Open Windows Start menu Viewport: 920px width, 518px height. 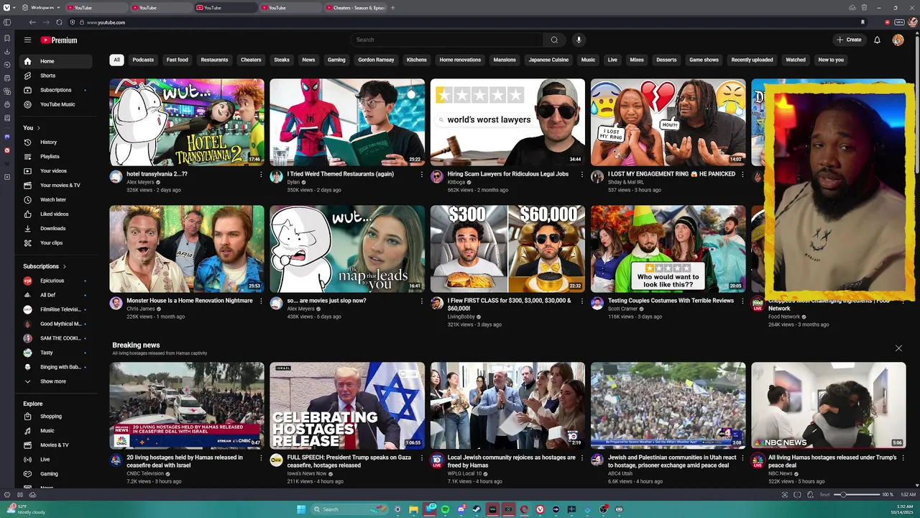[301, 509]
